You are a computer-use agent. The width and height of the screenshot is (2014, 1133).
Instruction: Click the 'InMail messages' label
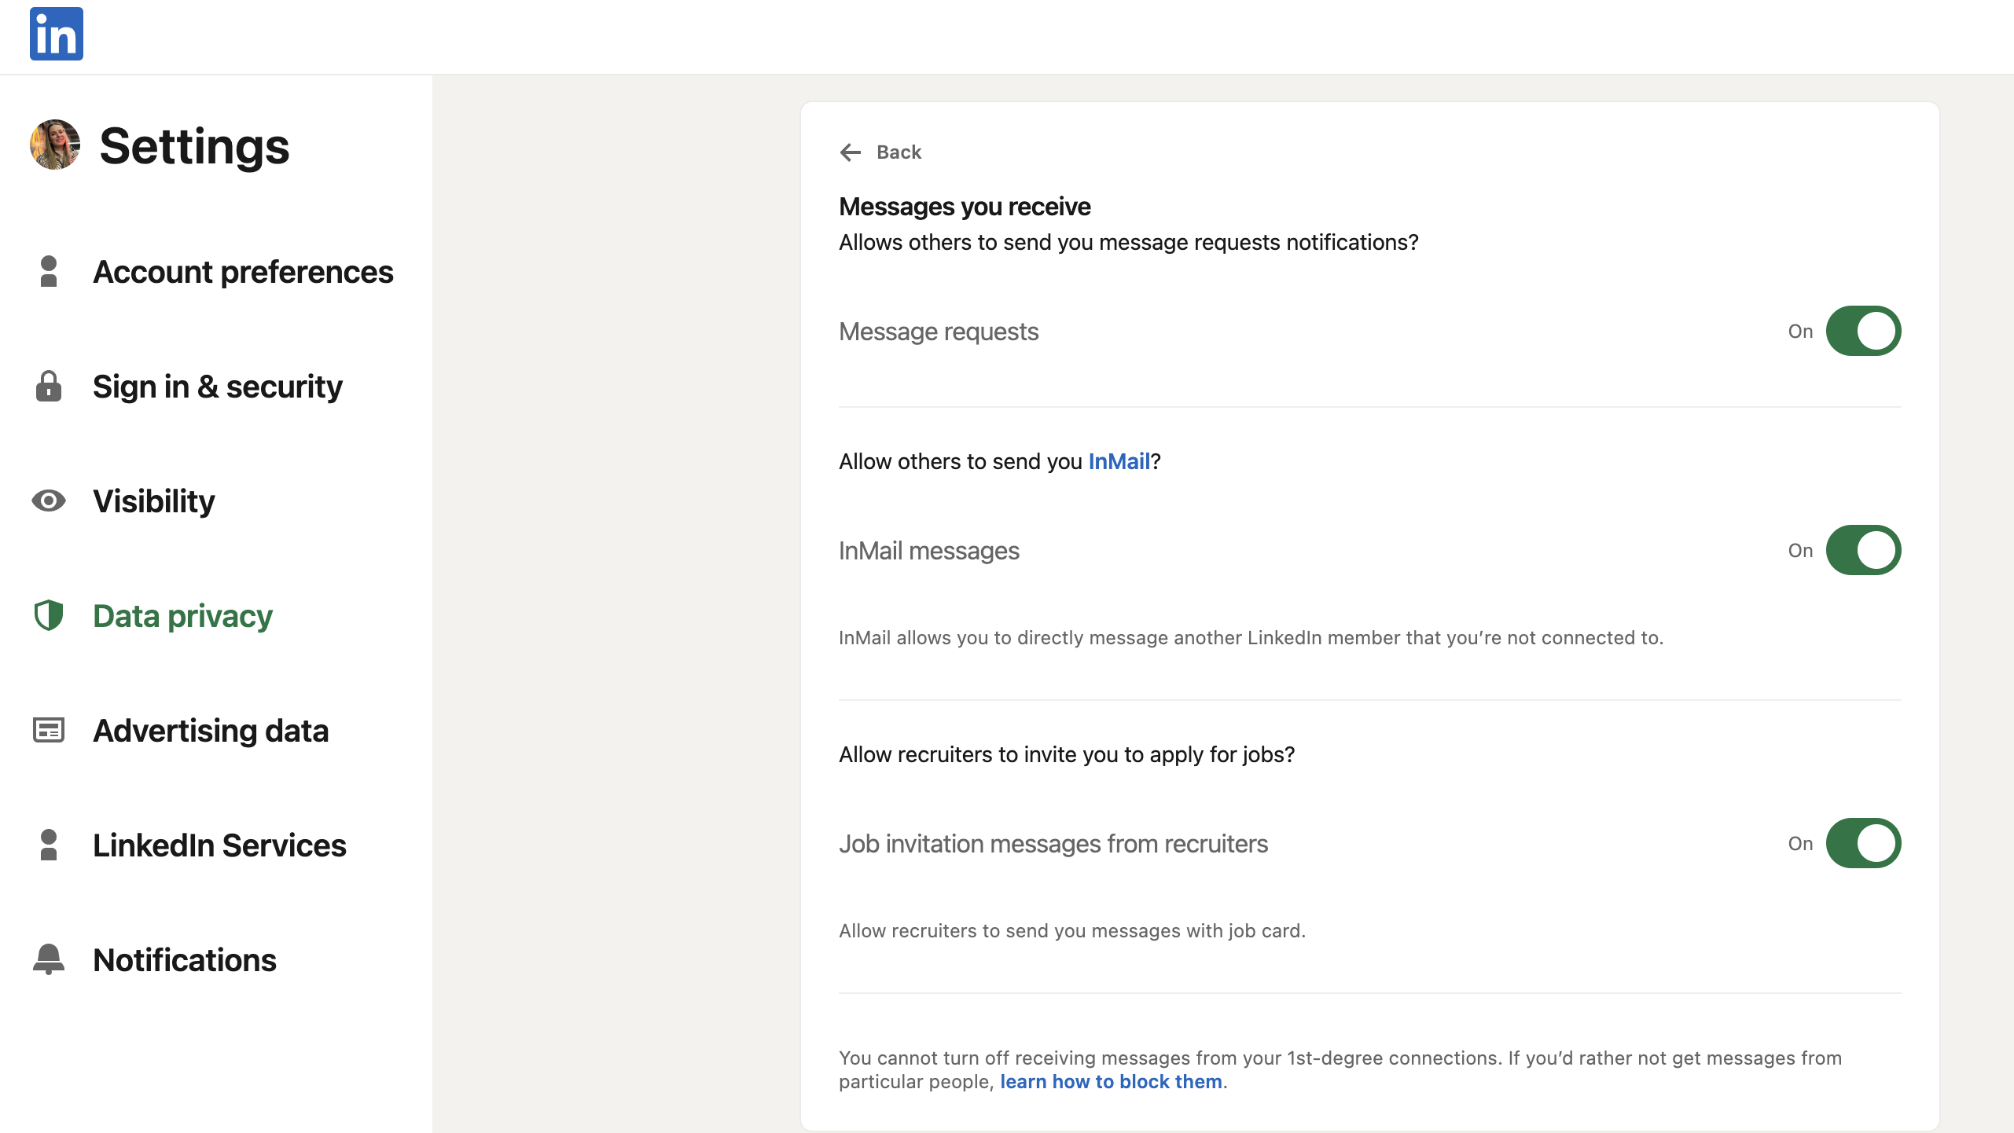click(x=928, y=551)
